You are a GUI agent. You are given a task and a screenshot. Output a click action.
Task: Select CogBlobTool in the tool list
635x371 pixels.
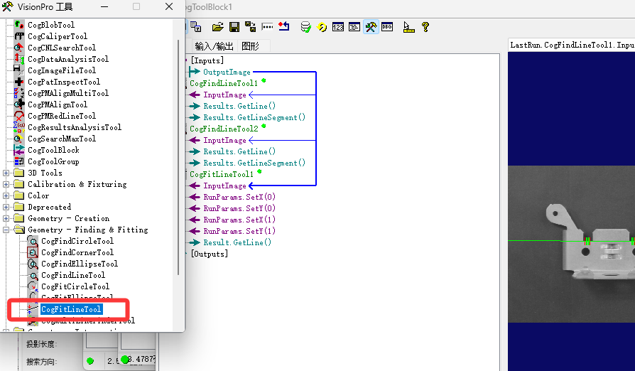[51, 25]
